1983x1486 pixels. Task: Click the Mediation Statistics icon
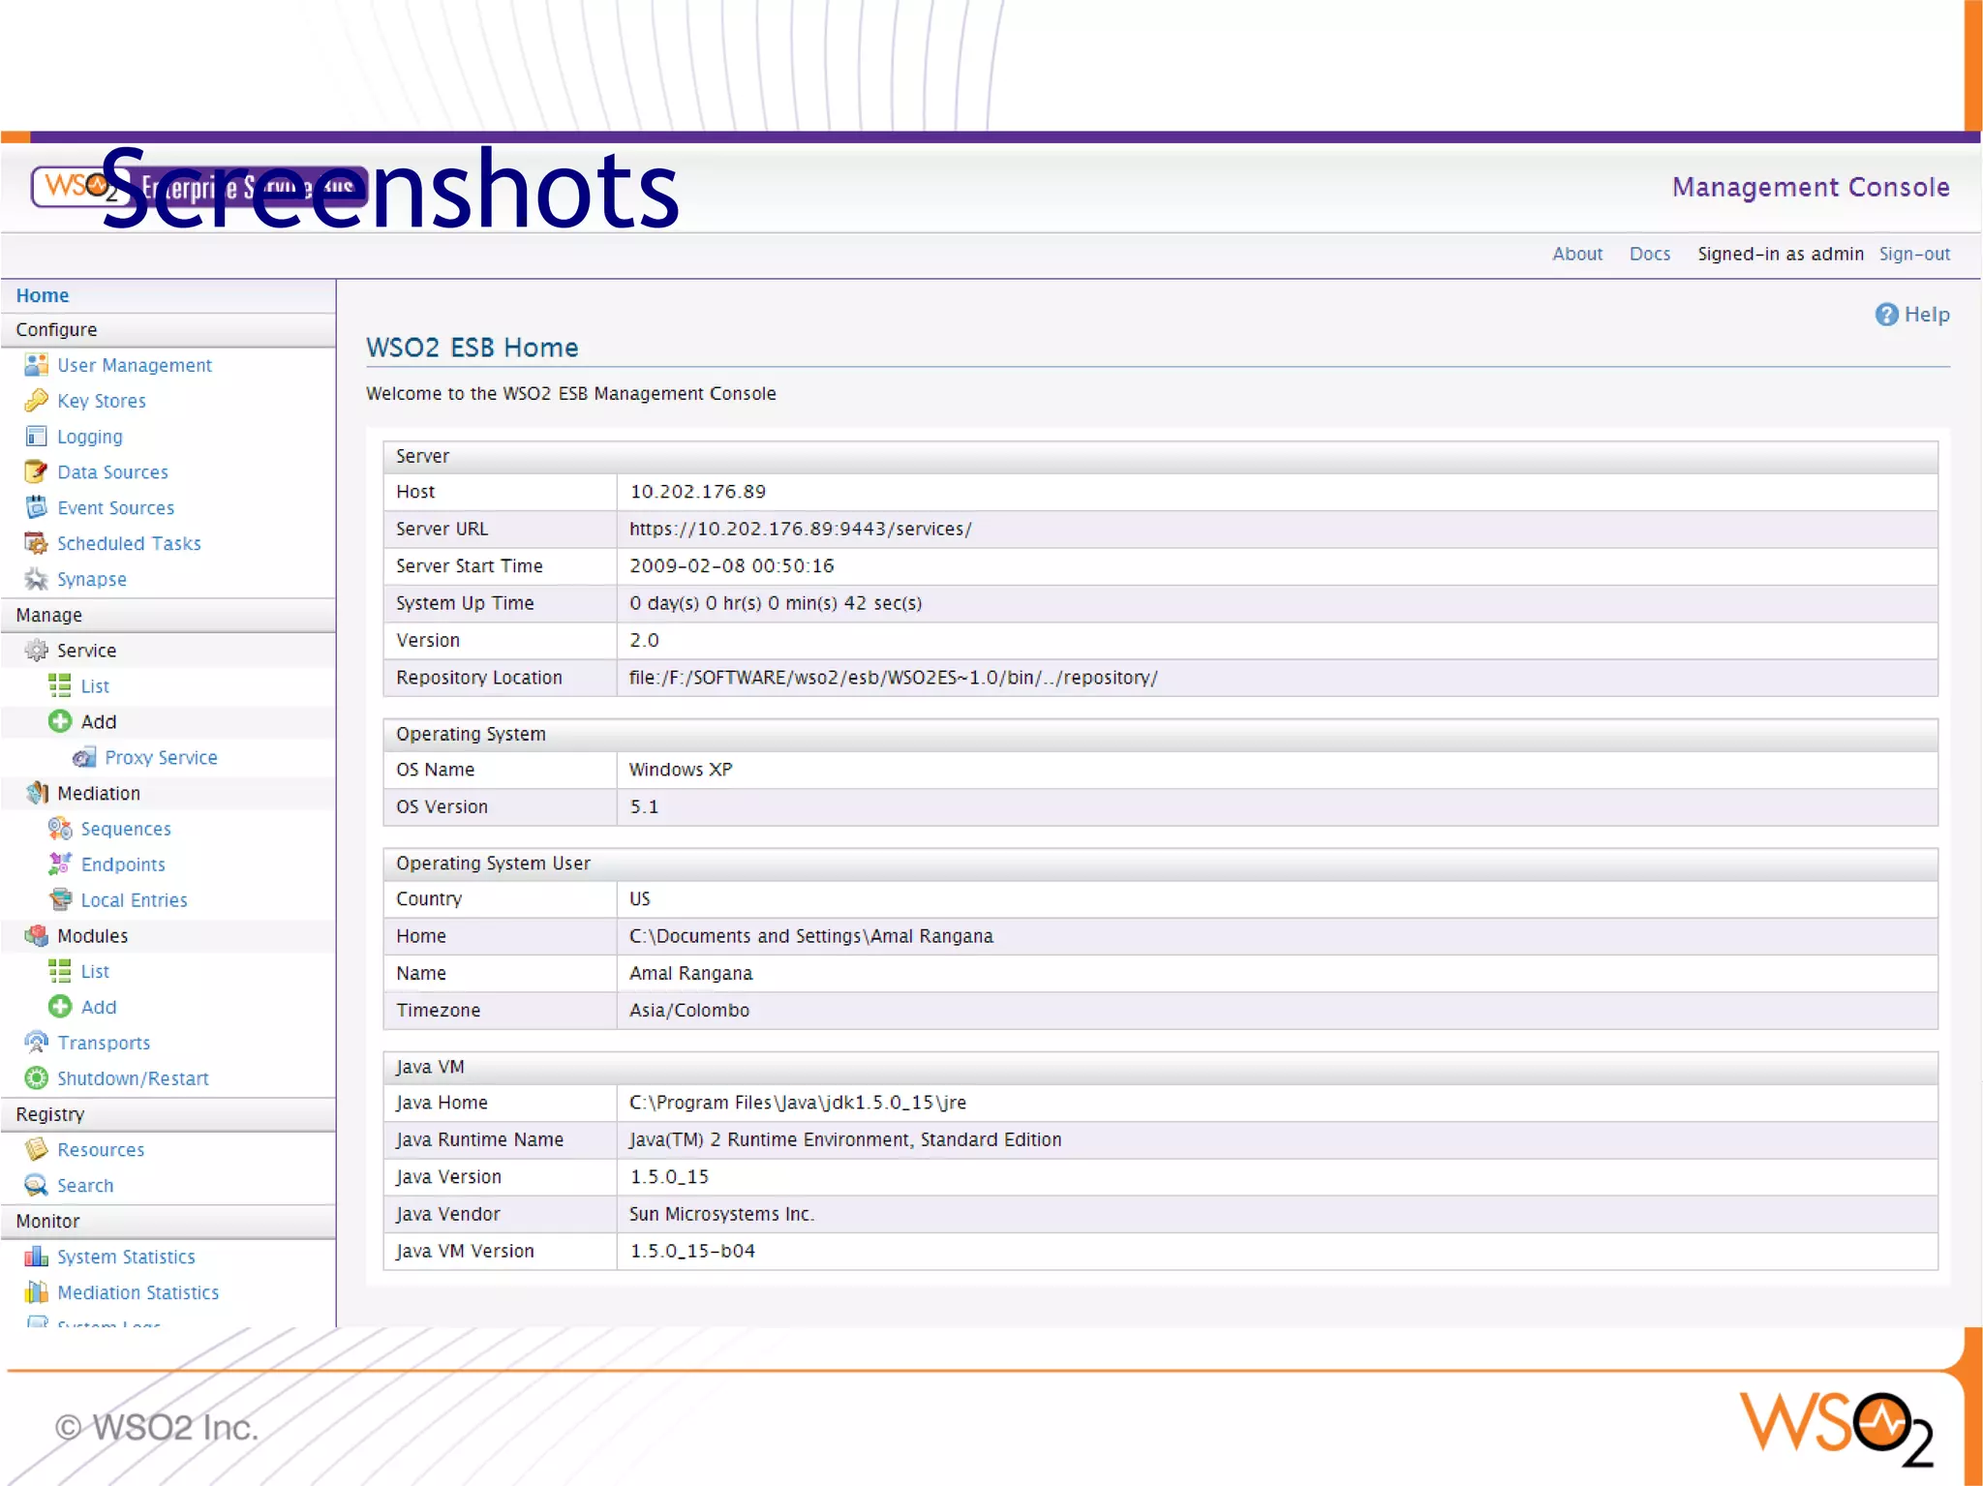click(36, 1292)
